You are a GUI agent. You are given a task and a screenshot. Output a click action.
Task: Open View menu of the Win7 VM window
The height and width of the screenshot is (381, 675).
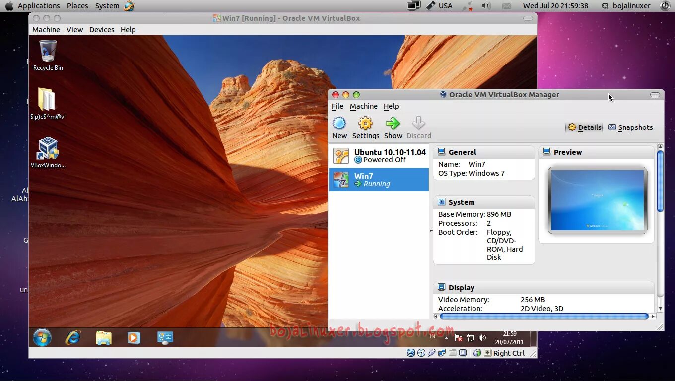pyautogui.click(x=74, y=30)
